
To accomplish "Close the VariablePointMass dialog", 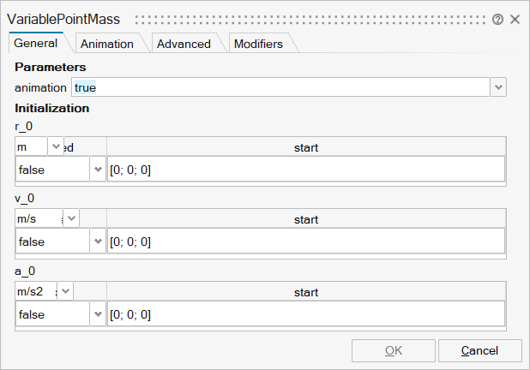I will 515,19.
